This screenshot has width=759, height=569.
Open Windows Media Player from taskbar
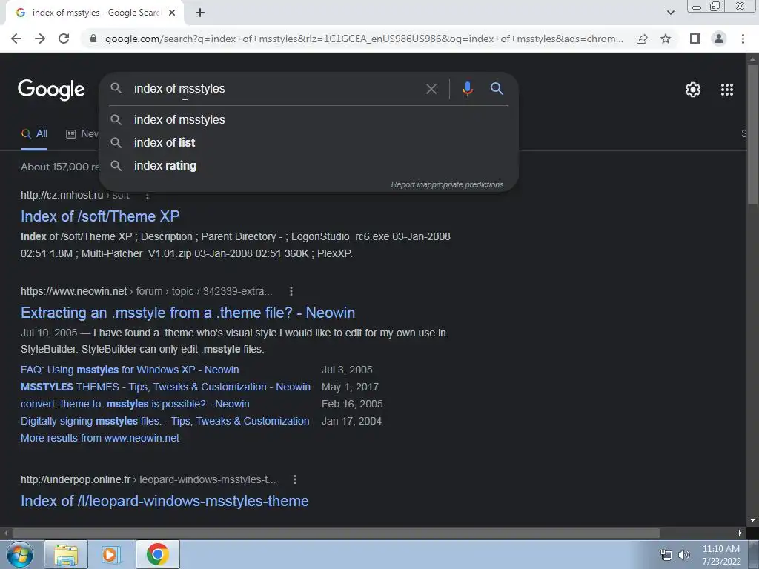click(x=111, y=554)
